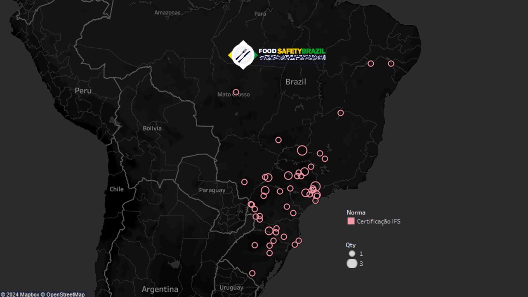
Task: Click the Argentina country label
Action: (x=160, y=289)
